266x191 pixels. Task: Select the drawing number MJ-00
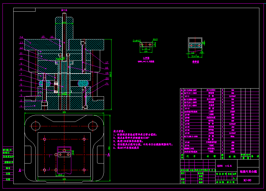247,180
